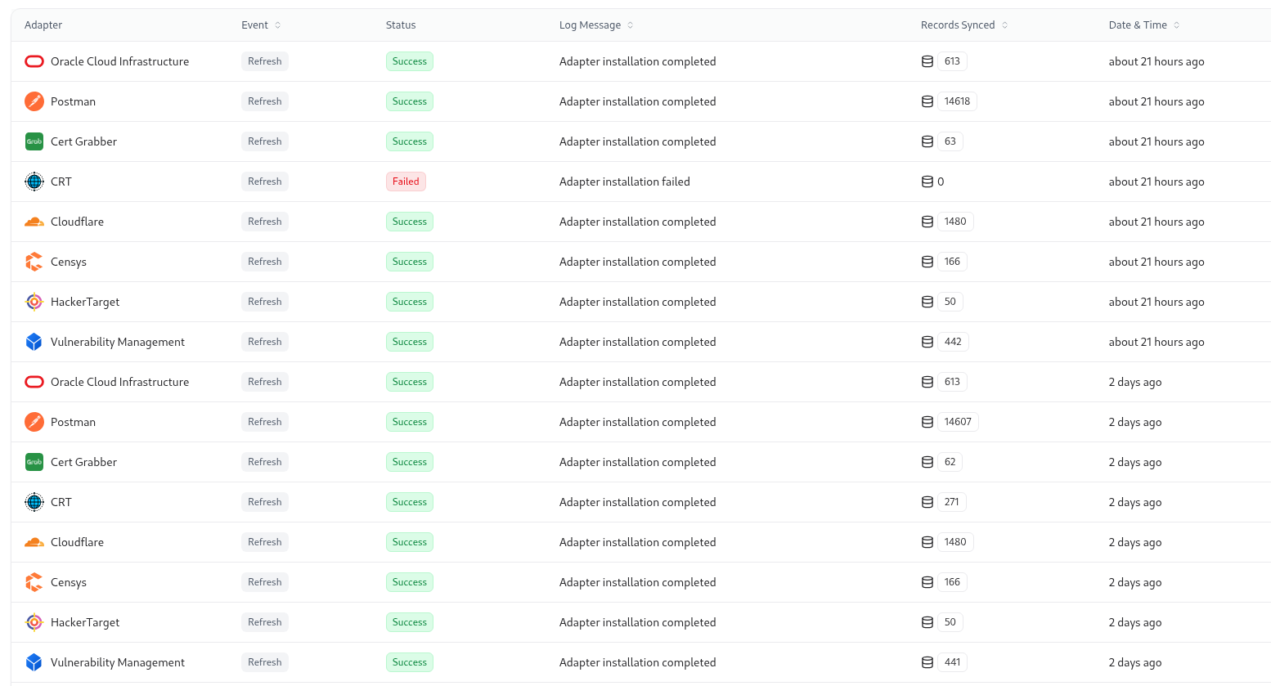
Task: Click the Oracle Cloud Infrastructure icon in the 2 days ago row
Action: pyautogui.click(x=34, y=382)
